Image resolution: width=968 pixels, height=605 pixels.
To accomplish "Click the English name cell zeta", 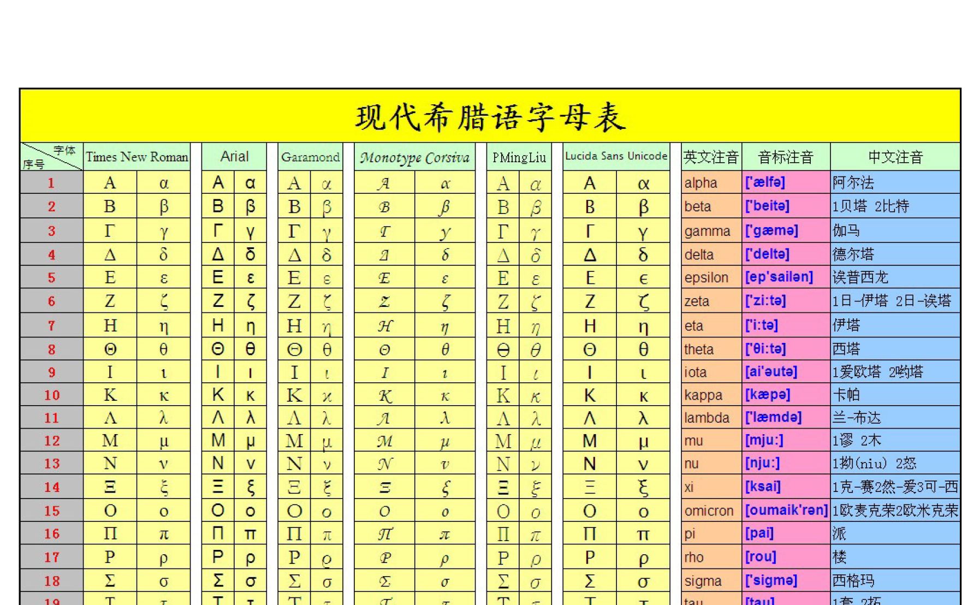I will pos(711,301).
